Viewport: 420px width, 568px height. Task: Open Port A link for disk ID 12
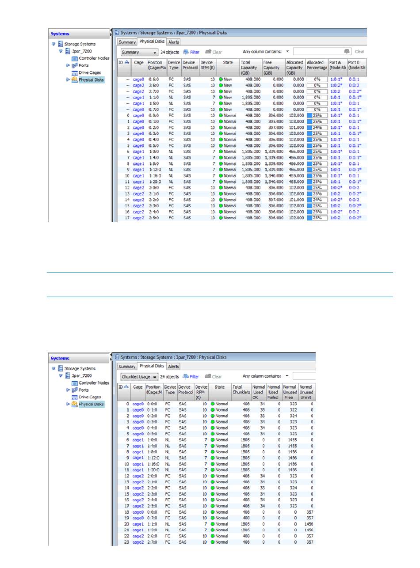coord(337,188)
